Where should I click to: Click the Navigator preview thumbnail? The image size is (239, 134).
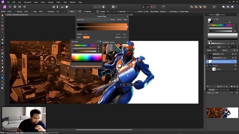click(223, 113)
